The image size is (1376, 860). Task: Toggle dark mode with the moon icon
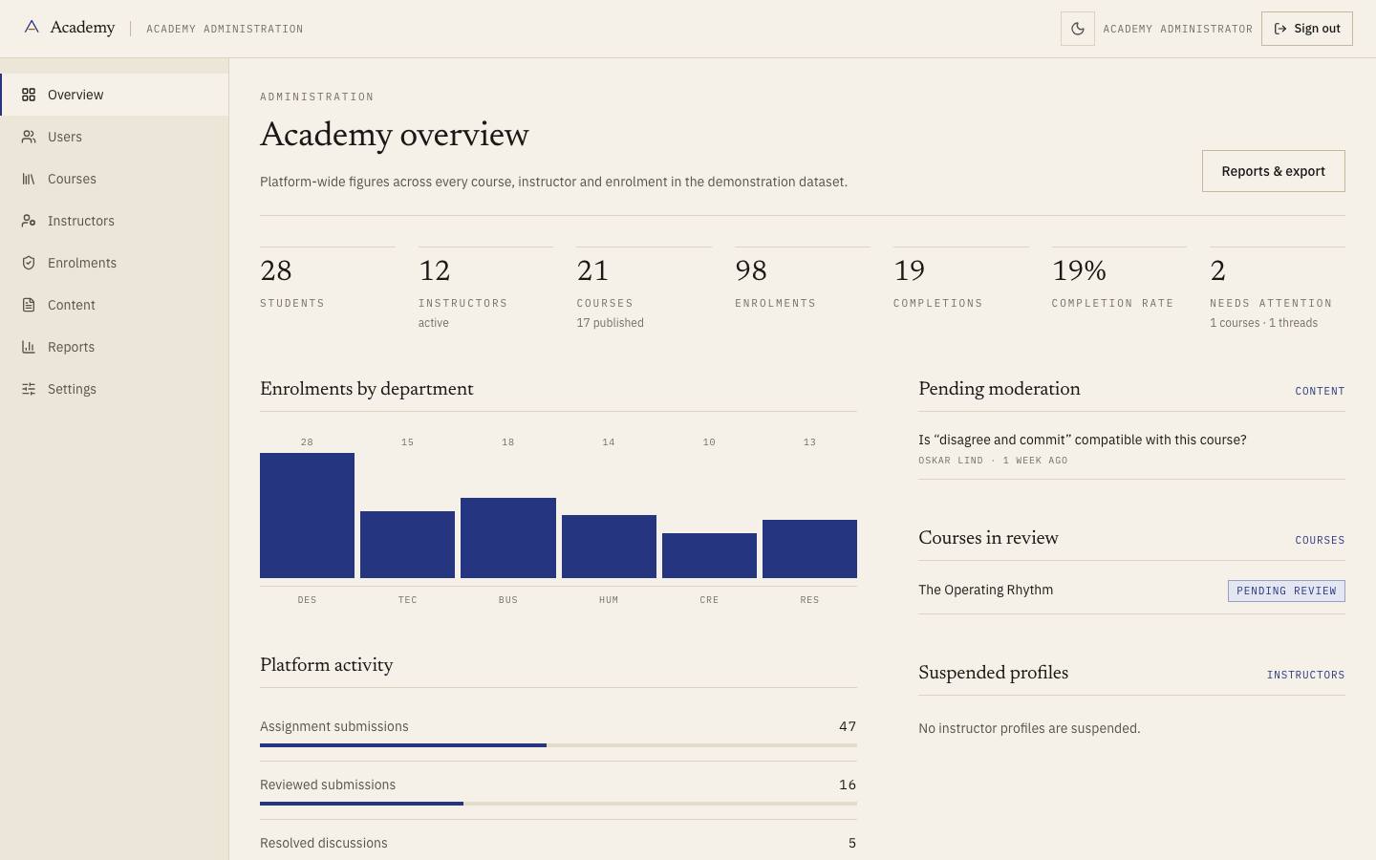point(1077,29)
